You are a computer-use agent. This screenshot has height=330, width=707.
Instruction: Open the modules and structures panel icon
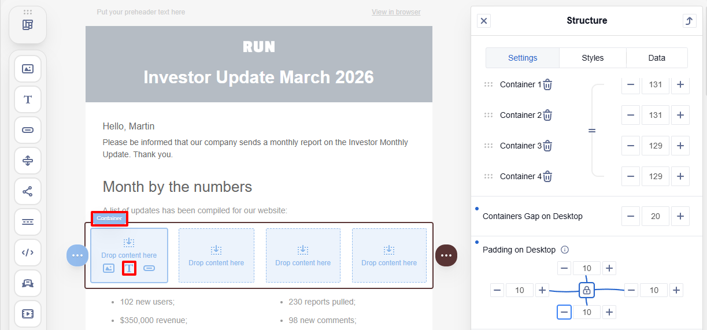pyautogui.click(x=28, y=25)
